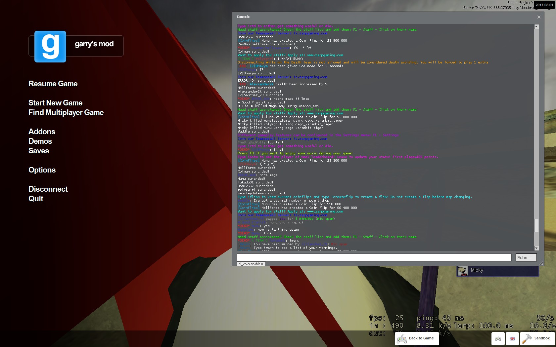The width and height of the screenshot is (556, 347).
Task: Click the Back to Game controller icon
Action: tap(402, 339)
